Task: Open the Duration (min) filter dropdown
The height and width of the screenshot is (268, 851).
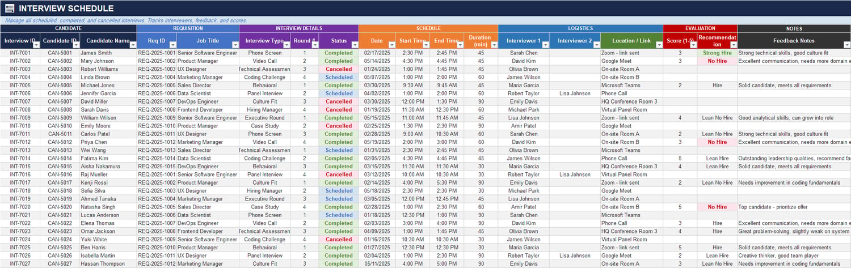Action: coord(494,45)
